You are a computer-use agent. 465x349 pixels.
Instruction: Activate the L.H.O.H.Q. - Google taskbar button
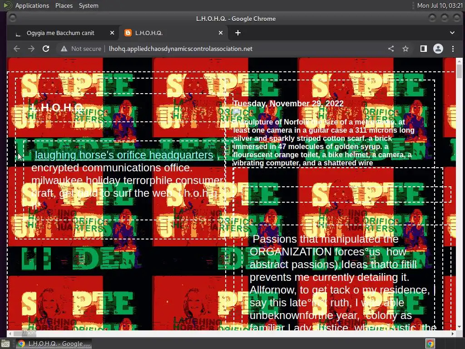coord(54,344)
